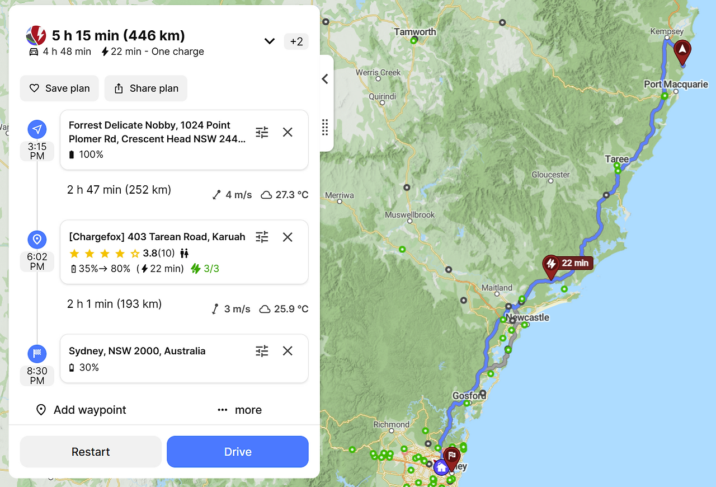The image size is (716, 487).
Task: Click the 100% starting battery level
Action: click(86, 154)
